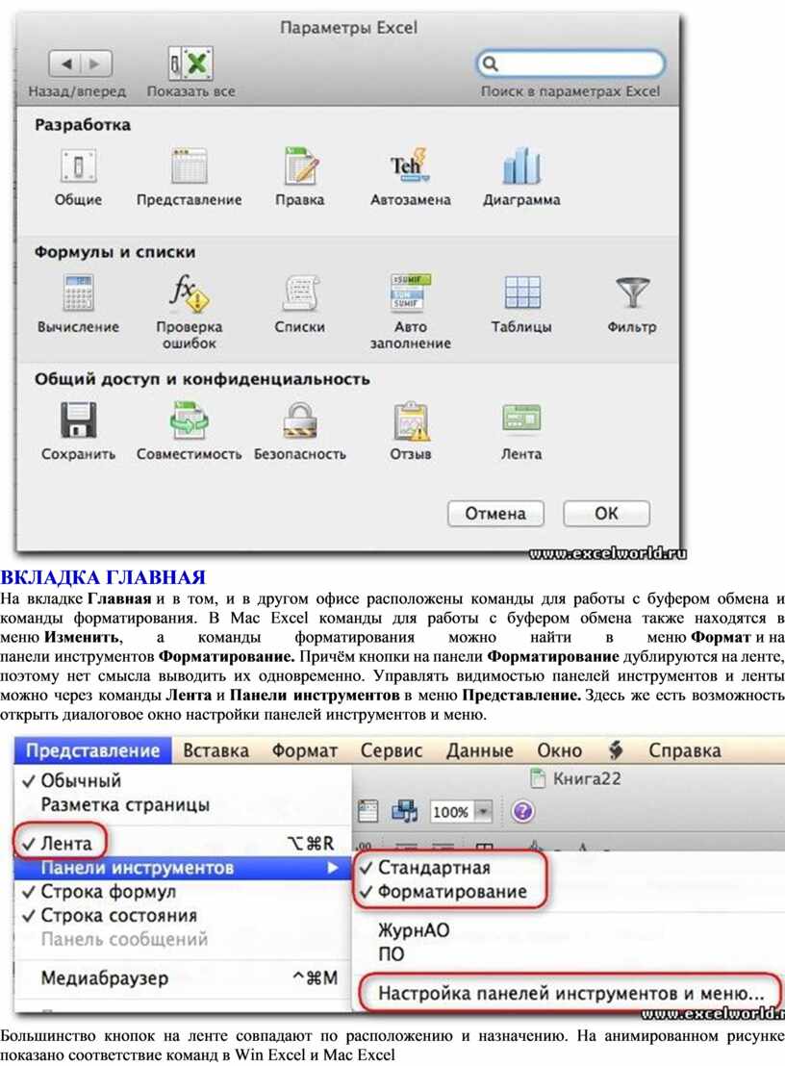Expand the Панели инструментов submenu

(182, 868)
